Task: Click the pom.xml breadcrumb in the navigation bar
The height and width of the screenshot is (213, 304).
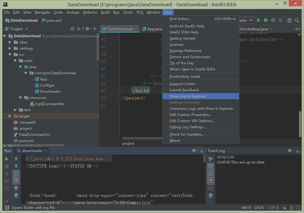Action: (x=52, y=20)
